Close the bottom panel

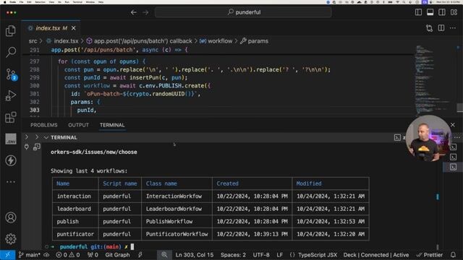(453, 125)
